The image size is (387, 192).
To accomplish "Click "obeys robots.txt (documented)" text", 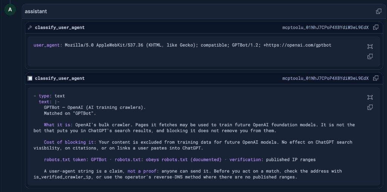I will [184, 160].
